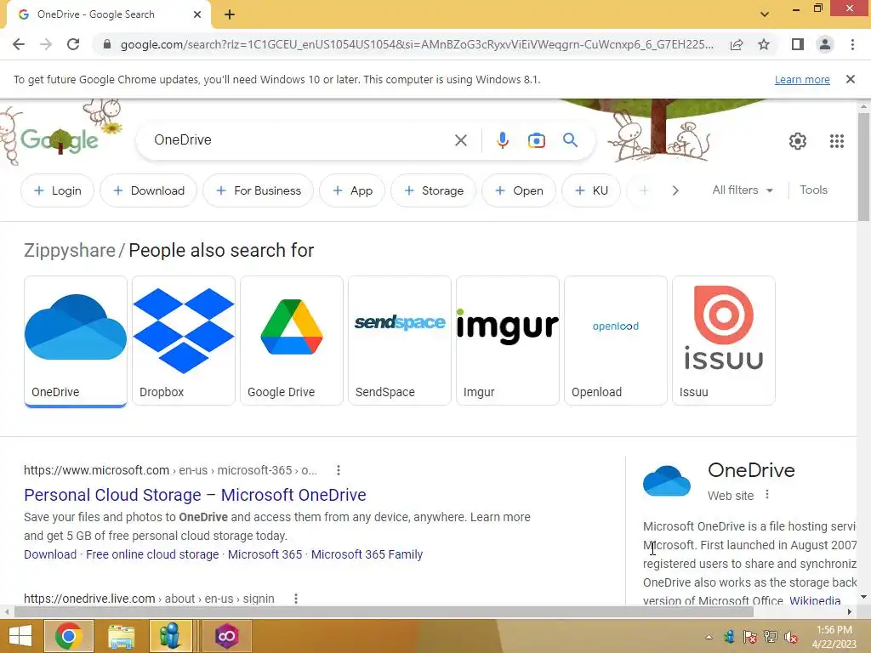Select the OneDrive card
This screenshot has height=653, width=871.
tap(76, 341)
